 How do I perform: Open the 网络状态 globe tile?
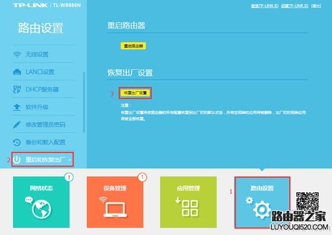coord(41,202)
